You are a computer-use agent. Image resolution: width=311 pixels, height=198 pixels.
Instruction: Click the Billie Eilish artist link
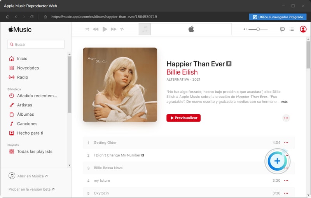182,72
